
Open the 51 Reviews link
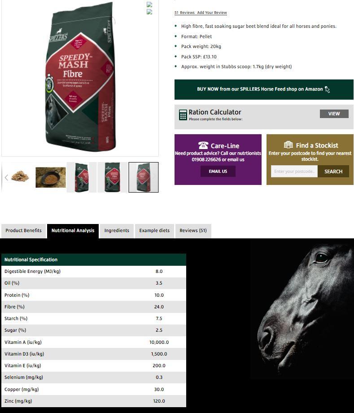coord(184,13)
